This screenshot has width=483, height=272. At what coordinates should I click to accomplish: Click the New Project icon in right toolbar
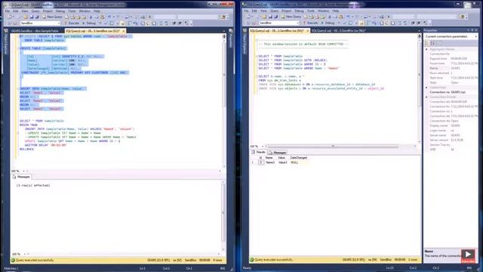click(250, 17)
